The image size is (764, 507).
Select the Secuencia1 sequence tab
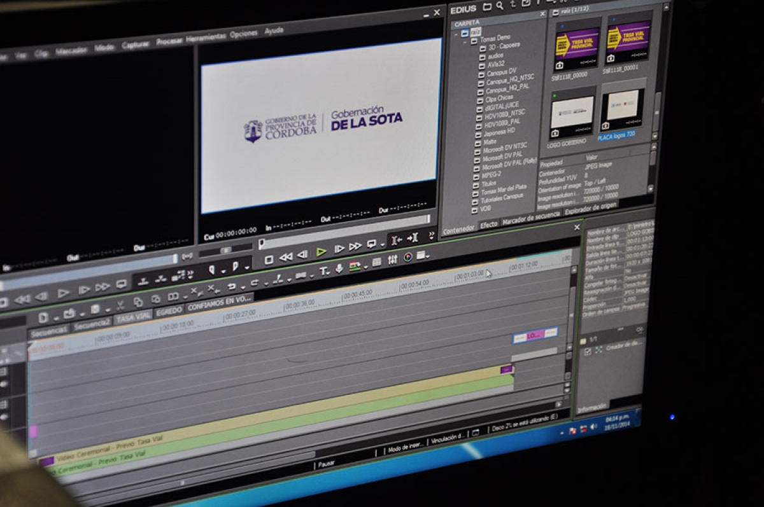[x=49, y=331]
